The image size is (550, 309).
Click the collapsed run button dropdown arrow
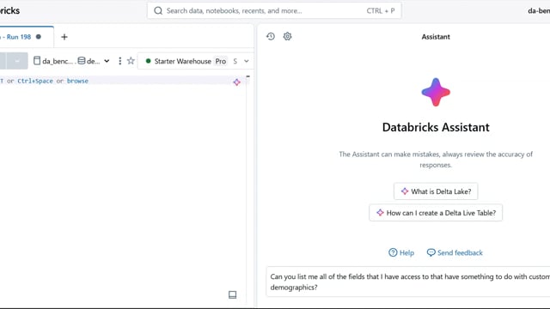tap(17, 61)
